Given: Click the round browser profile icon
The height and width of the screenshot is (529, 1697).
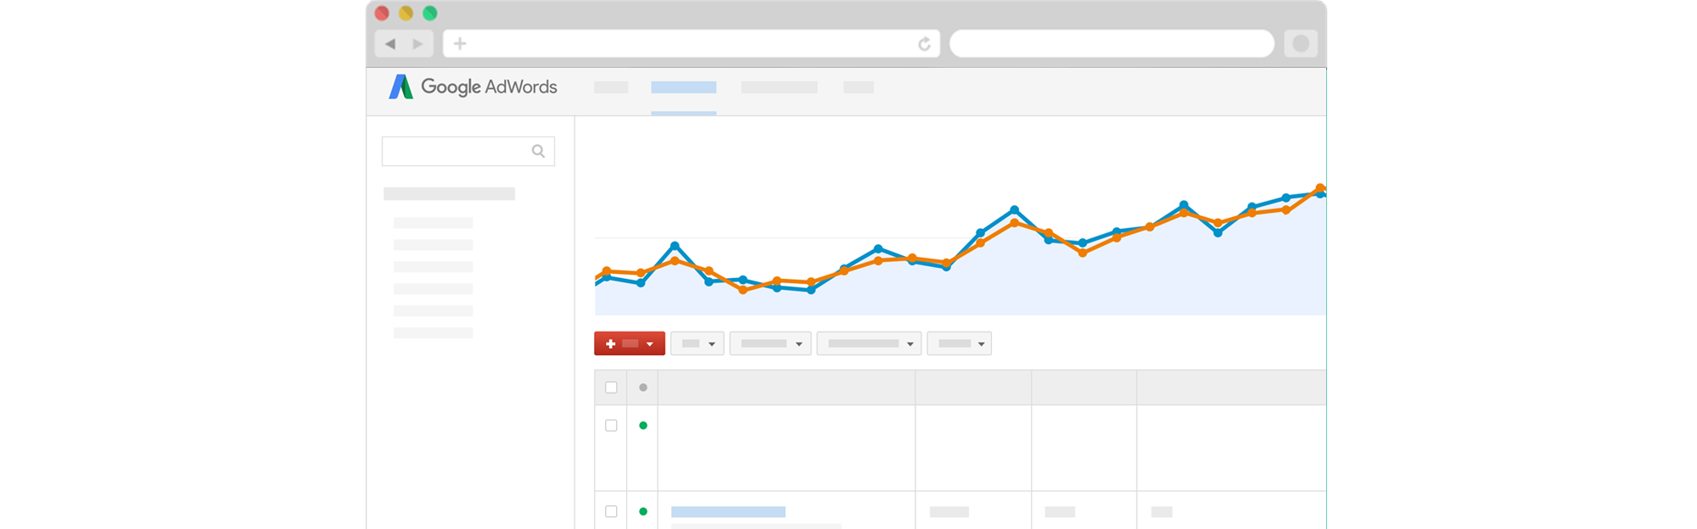Looking at the screenshot, I should 1300,43.
